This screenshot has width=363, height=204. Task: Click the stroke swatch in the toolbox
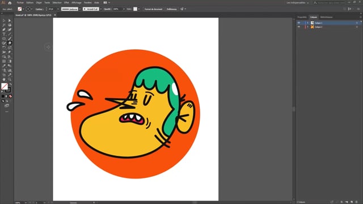click(8, 90)
